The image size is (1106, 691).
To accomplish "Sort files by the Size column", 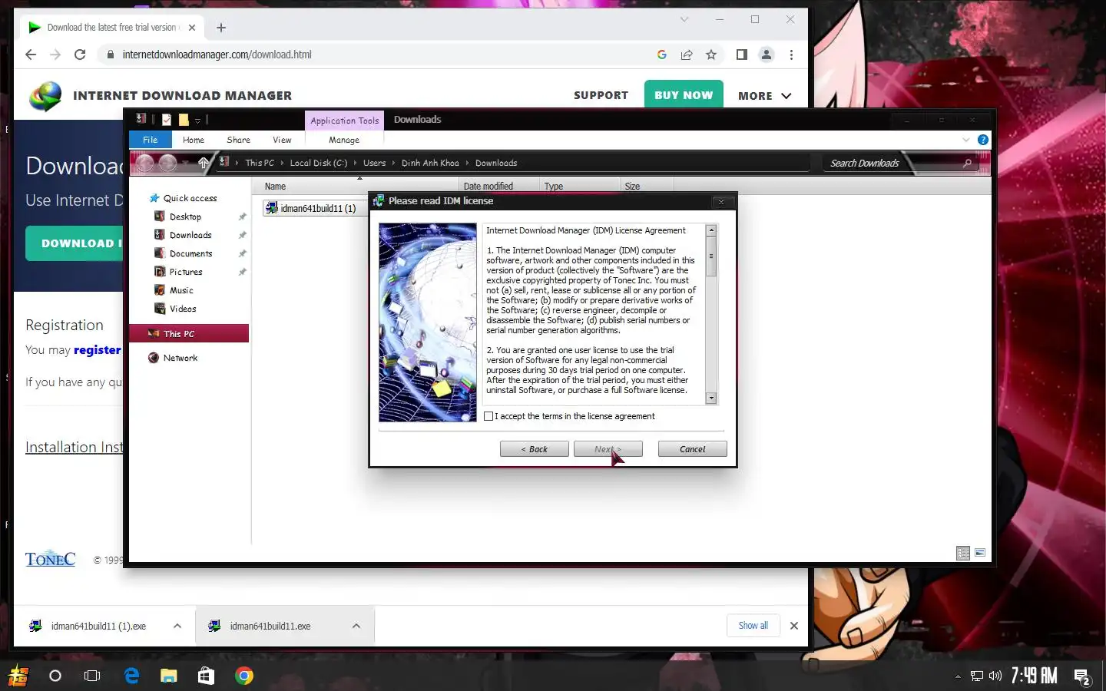I will (x=647, y=186).
